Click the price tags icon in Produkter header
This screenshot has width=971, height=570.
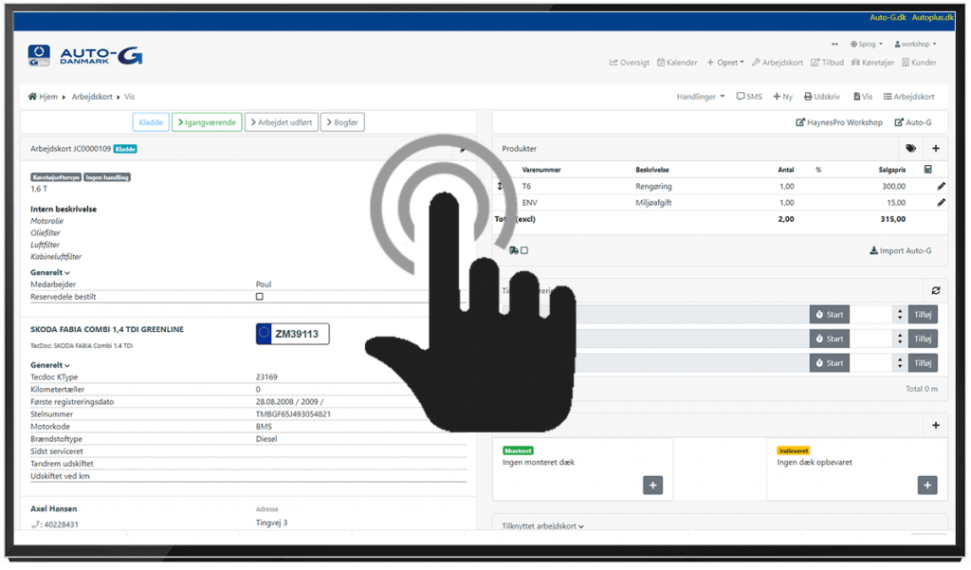(910, 149)
